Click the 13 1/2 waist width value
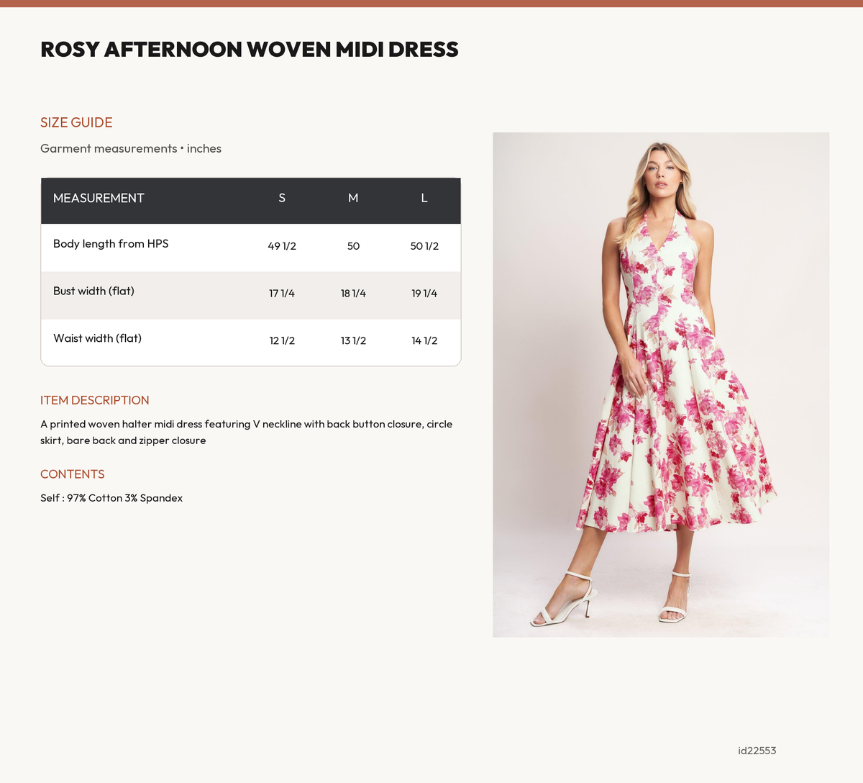The width and height of the screenshot is (863, 783). coord(353,341)
